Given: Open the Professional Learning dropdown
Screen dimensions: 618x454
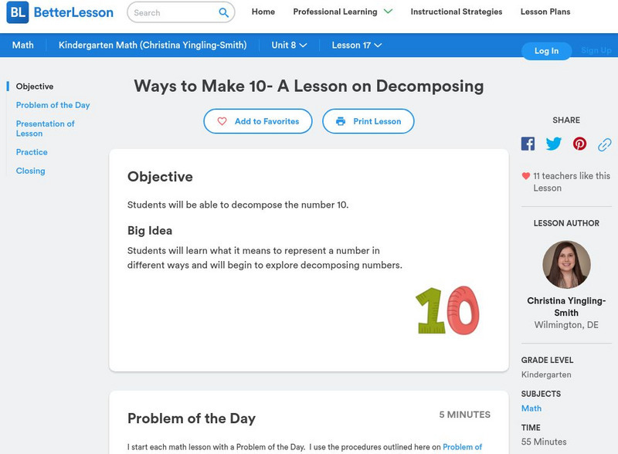Looking at the screenshot, I should pyautogui.click(x=342, y=12).
